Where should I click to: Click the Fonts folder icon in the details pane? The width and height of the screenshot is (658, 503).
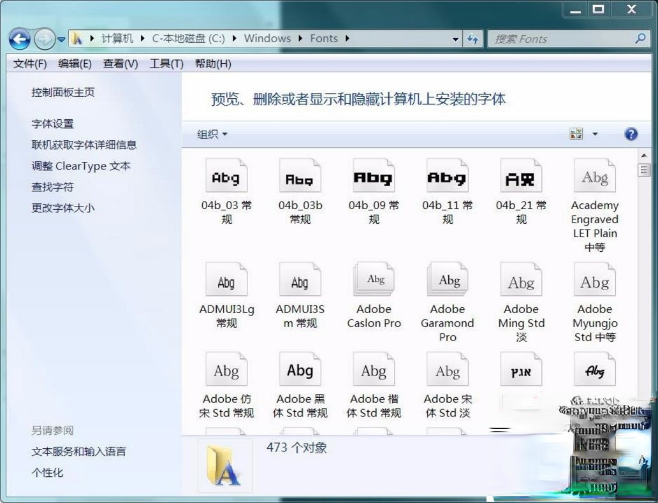pyautogui.click(x=224, y=465)
